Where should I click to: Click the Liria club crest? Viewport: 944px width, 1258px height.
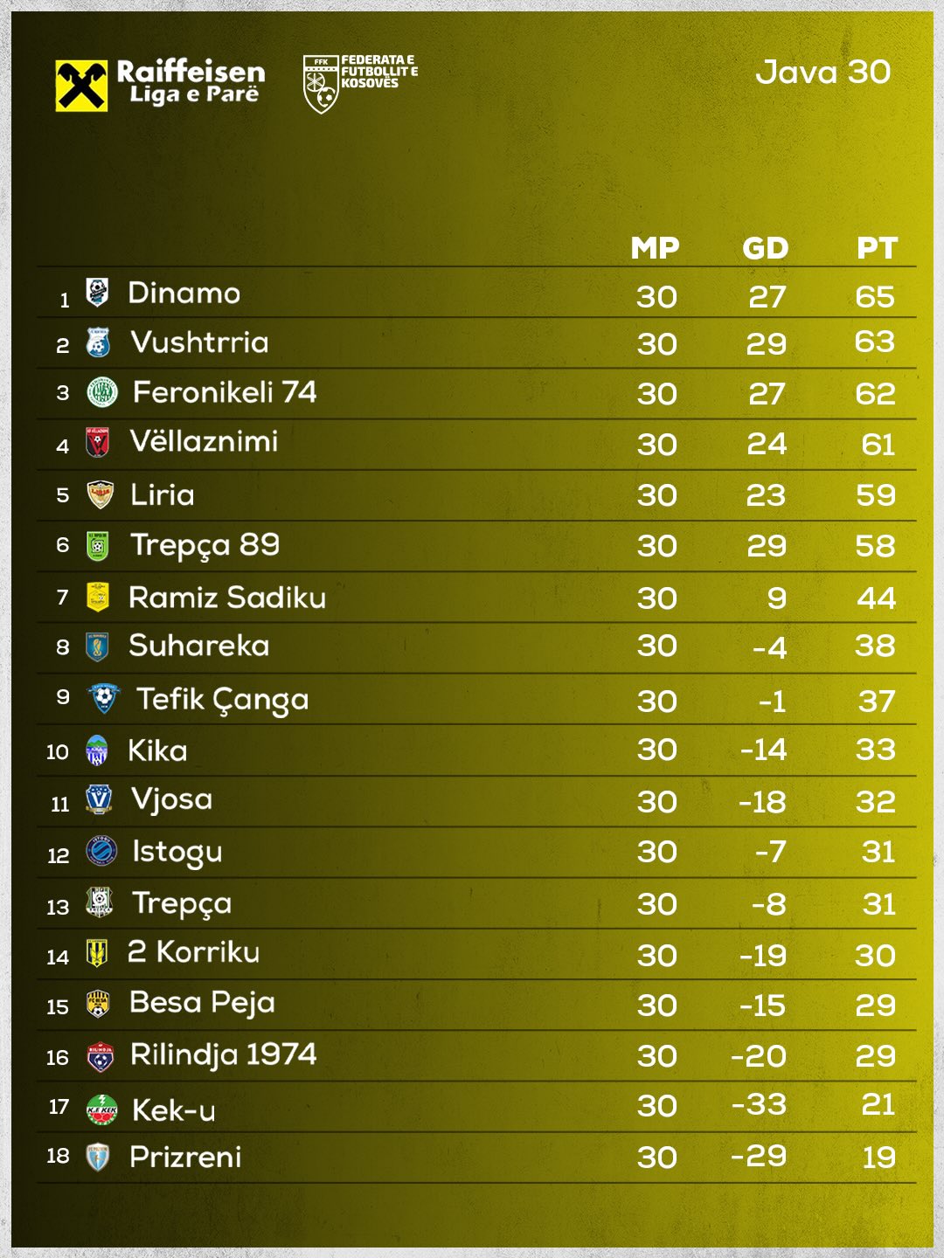pyautogui.click(x=101, y=494)
